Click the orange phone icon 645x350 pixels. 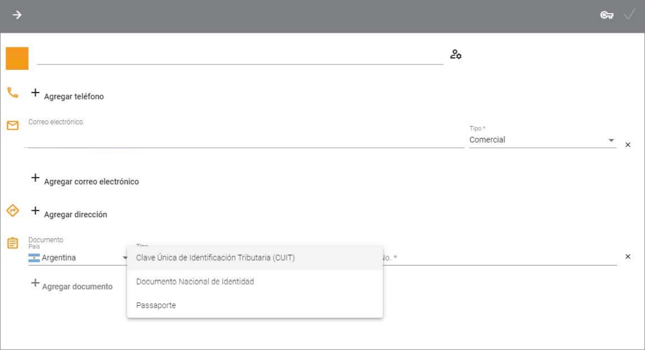tap(13, 93)
